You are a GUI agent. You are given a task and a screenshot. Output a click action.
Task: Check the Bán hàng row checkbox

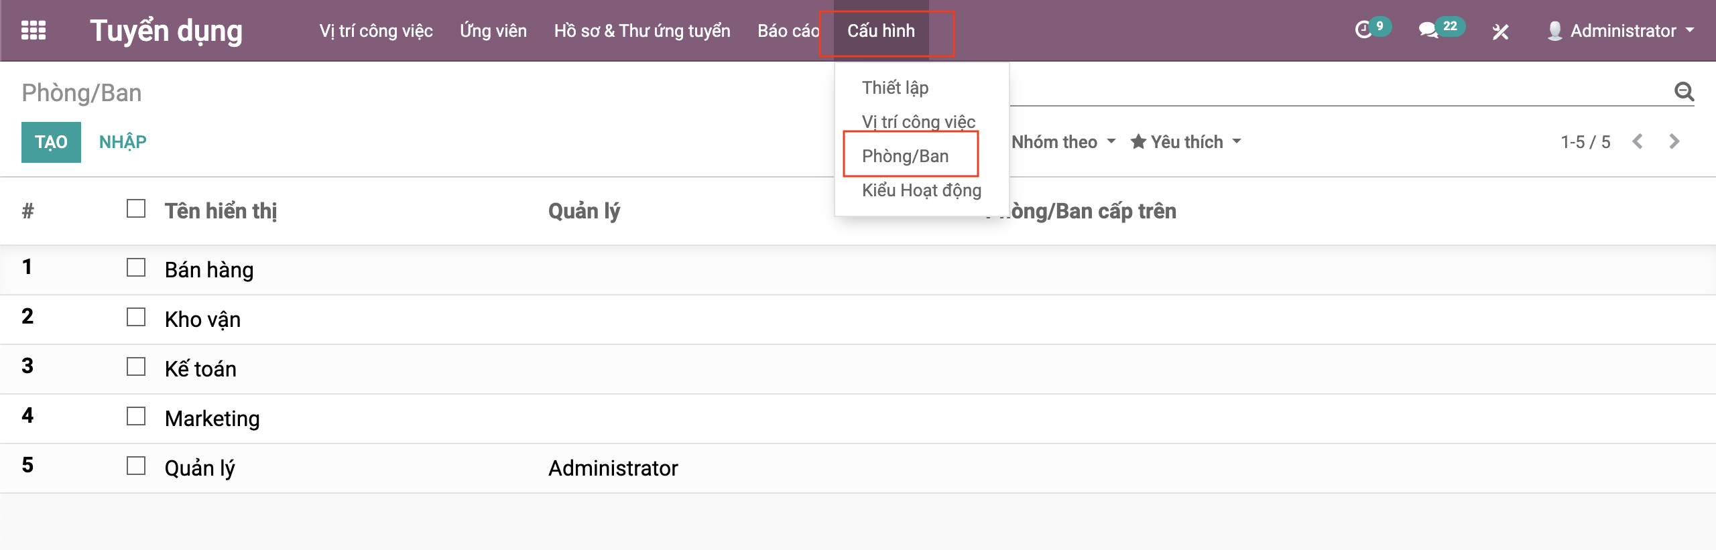tap(136, 268)
